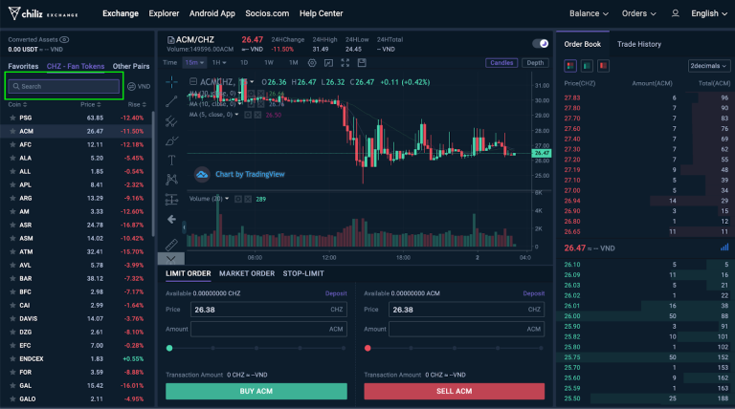Switch to the STOP-LIMIT tab
Image resolution: width=735 pixels, height=409 pixels.
point(303,273)
